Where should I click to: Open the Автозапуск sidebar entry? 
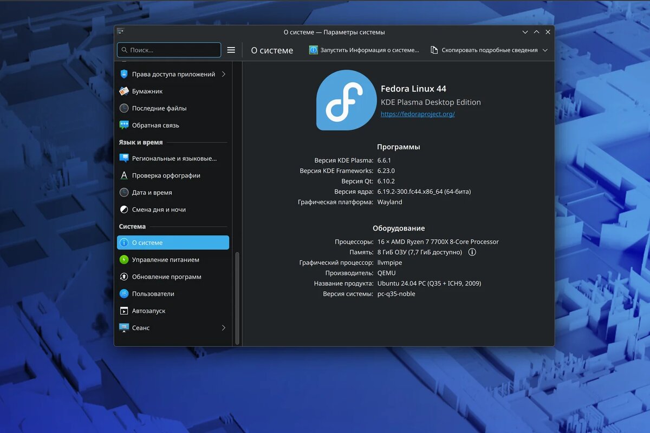click(x=123, y=311)
